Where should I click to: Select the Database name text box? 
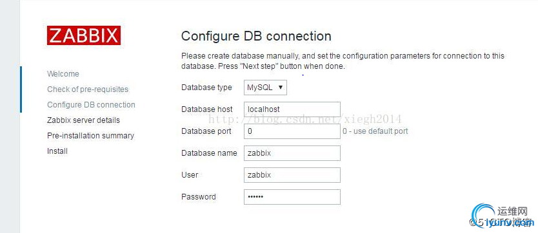click(x=292, y=153)
